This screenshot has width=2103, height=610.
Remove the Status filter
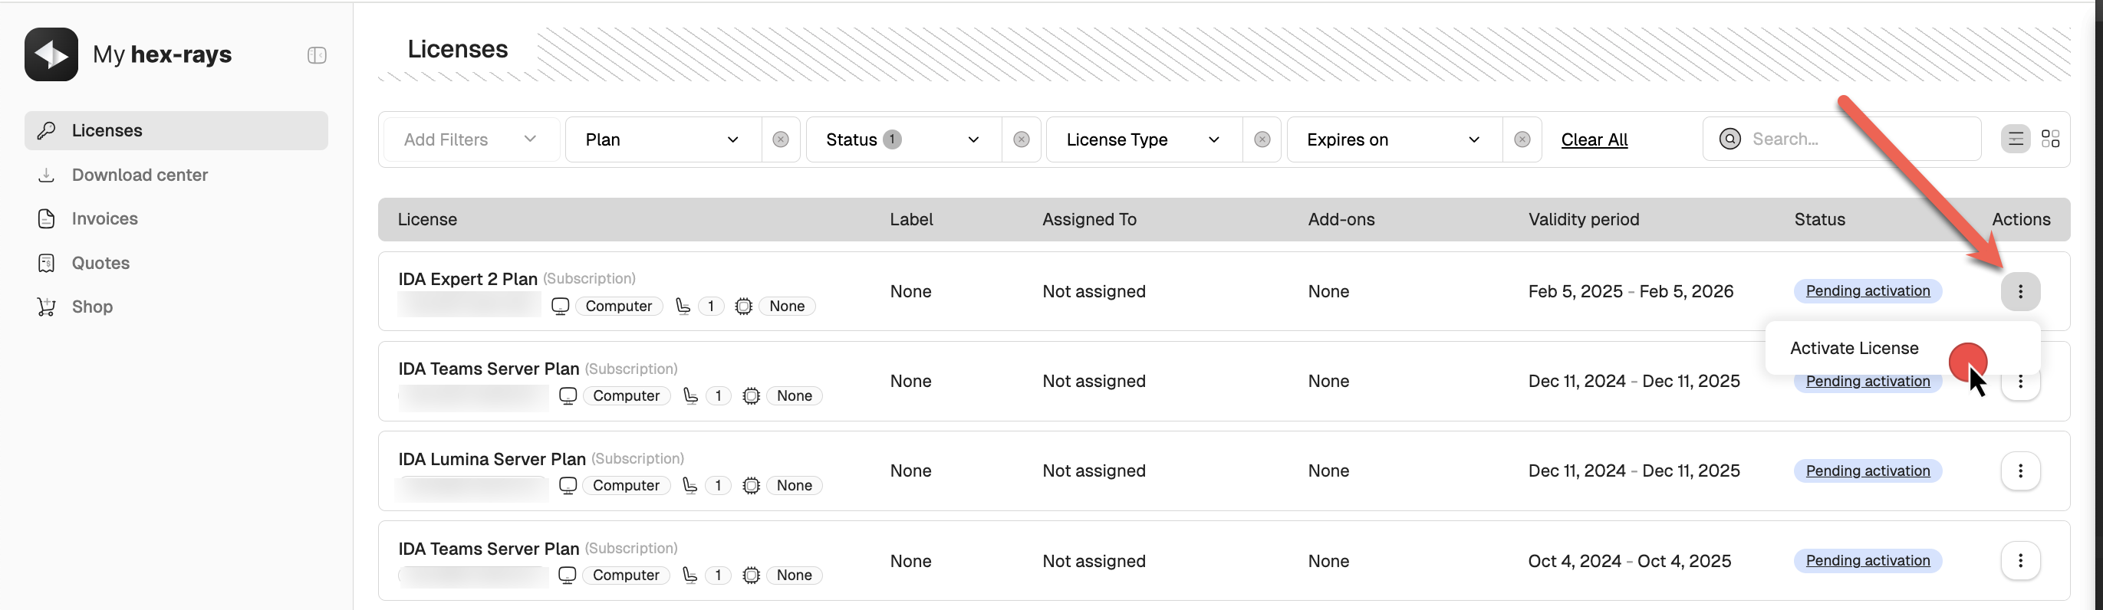coord(1022,139)
